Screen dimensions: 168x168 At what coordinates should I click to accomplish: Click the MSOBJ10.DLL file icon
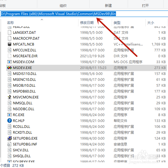pyautogui.click(x=10, y=85)
